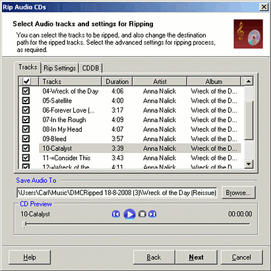Click 10-Catalyst label in CD Preview
271x271 pixels.
35,214
